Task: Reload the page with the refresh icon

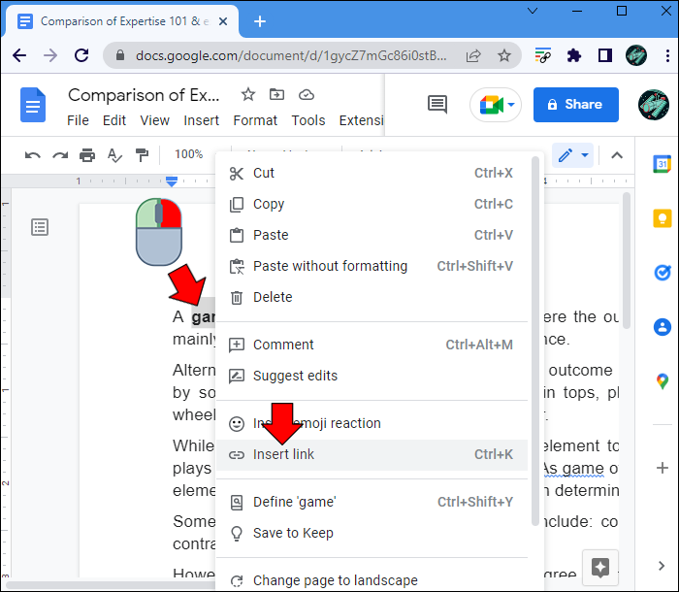Action: click(x=81, y=55)
